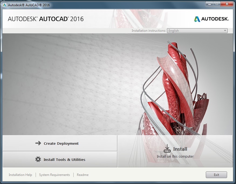Click the Autodesk logo in the header

211,19
